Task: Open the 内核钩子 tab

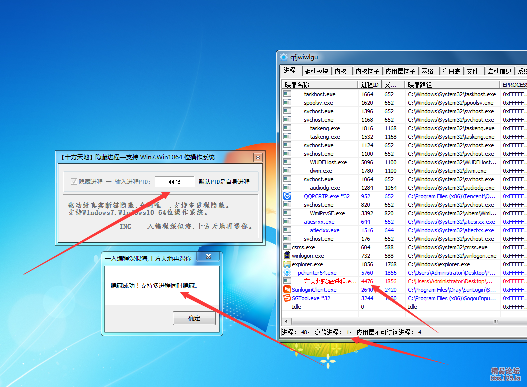Action: (367, 71)
